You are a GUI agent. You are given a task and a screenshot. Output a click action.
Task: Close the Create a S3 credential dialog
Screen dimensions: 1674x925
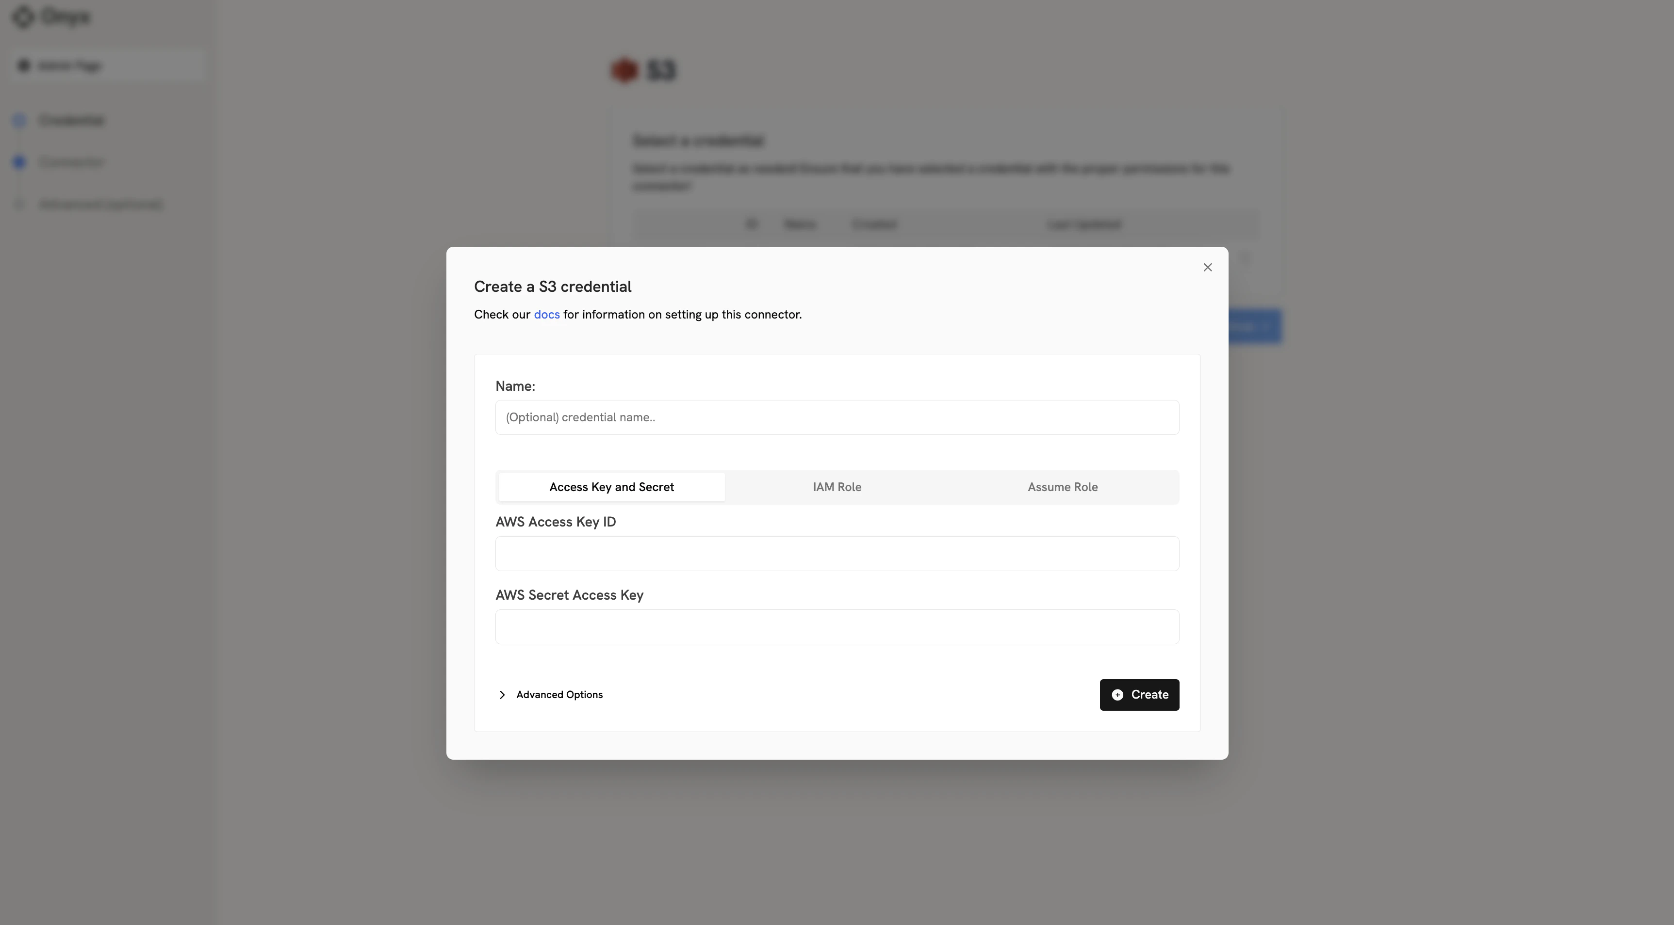(1207, 267)
